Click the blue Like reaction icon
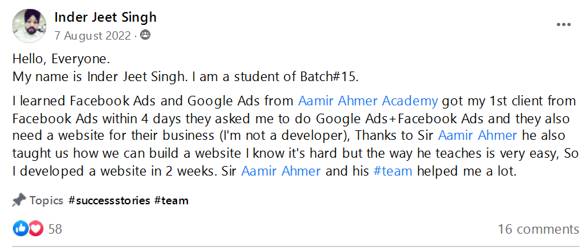 click(20, 229)
